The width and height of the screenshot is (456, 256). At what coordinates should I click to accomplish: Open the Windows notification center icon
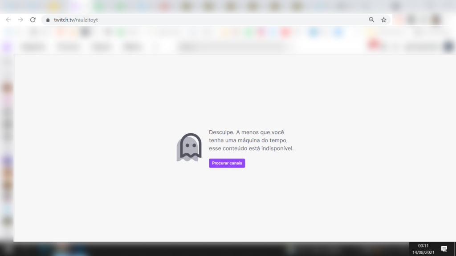444,248
